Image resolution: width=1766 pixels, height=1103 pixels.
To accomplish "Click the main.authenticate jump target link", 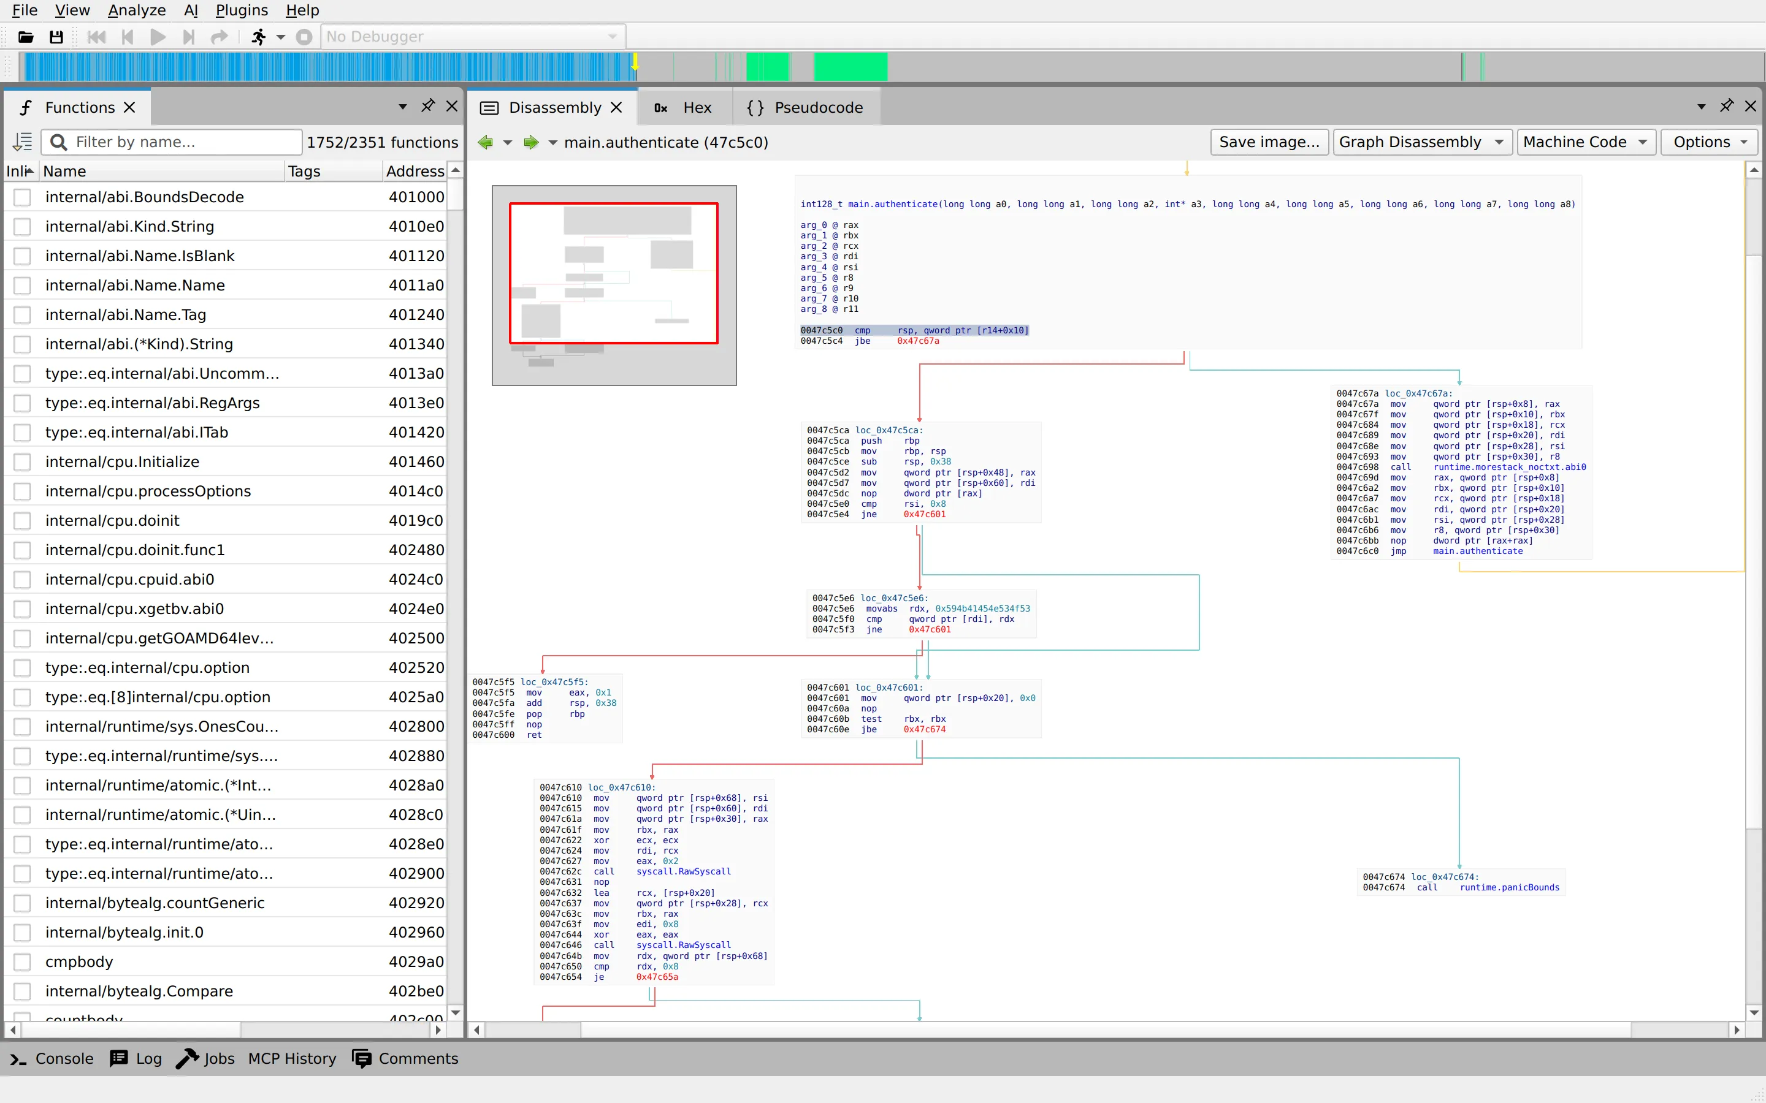I will tap(1477, 551).
